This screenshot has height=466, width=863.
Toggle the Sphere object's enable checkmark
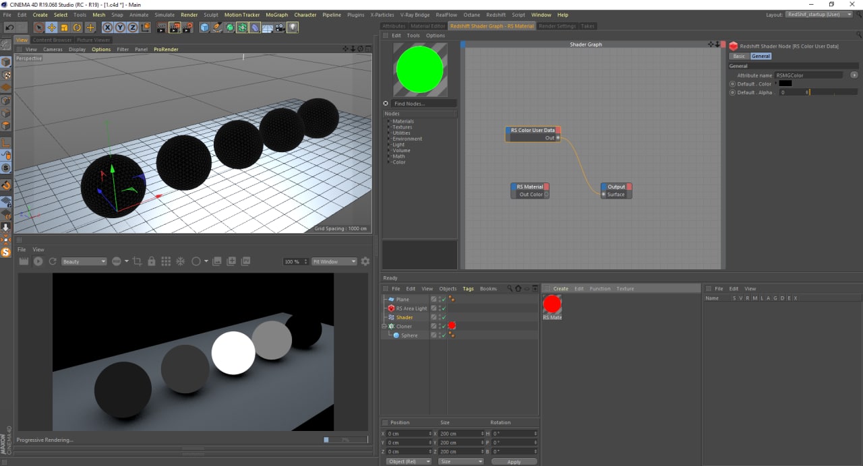444,335
